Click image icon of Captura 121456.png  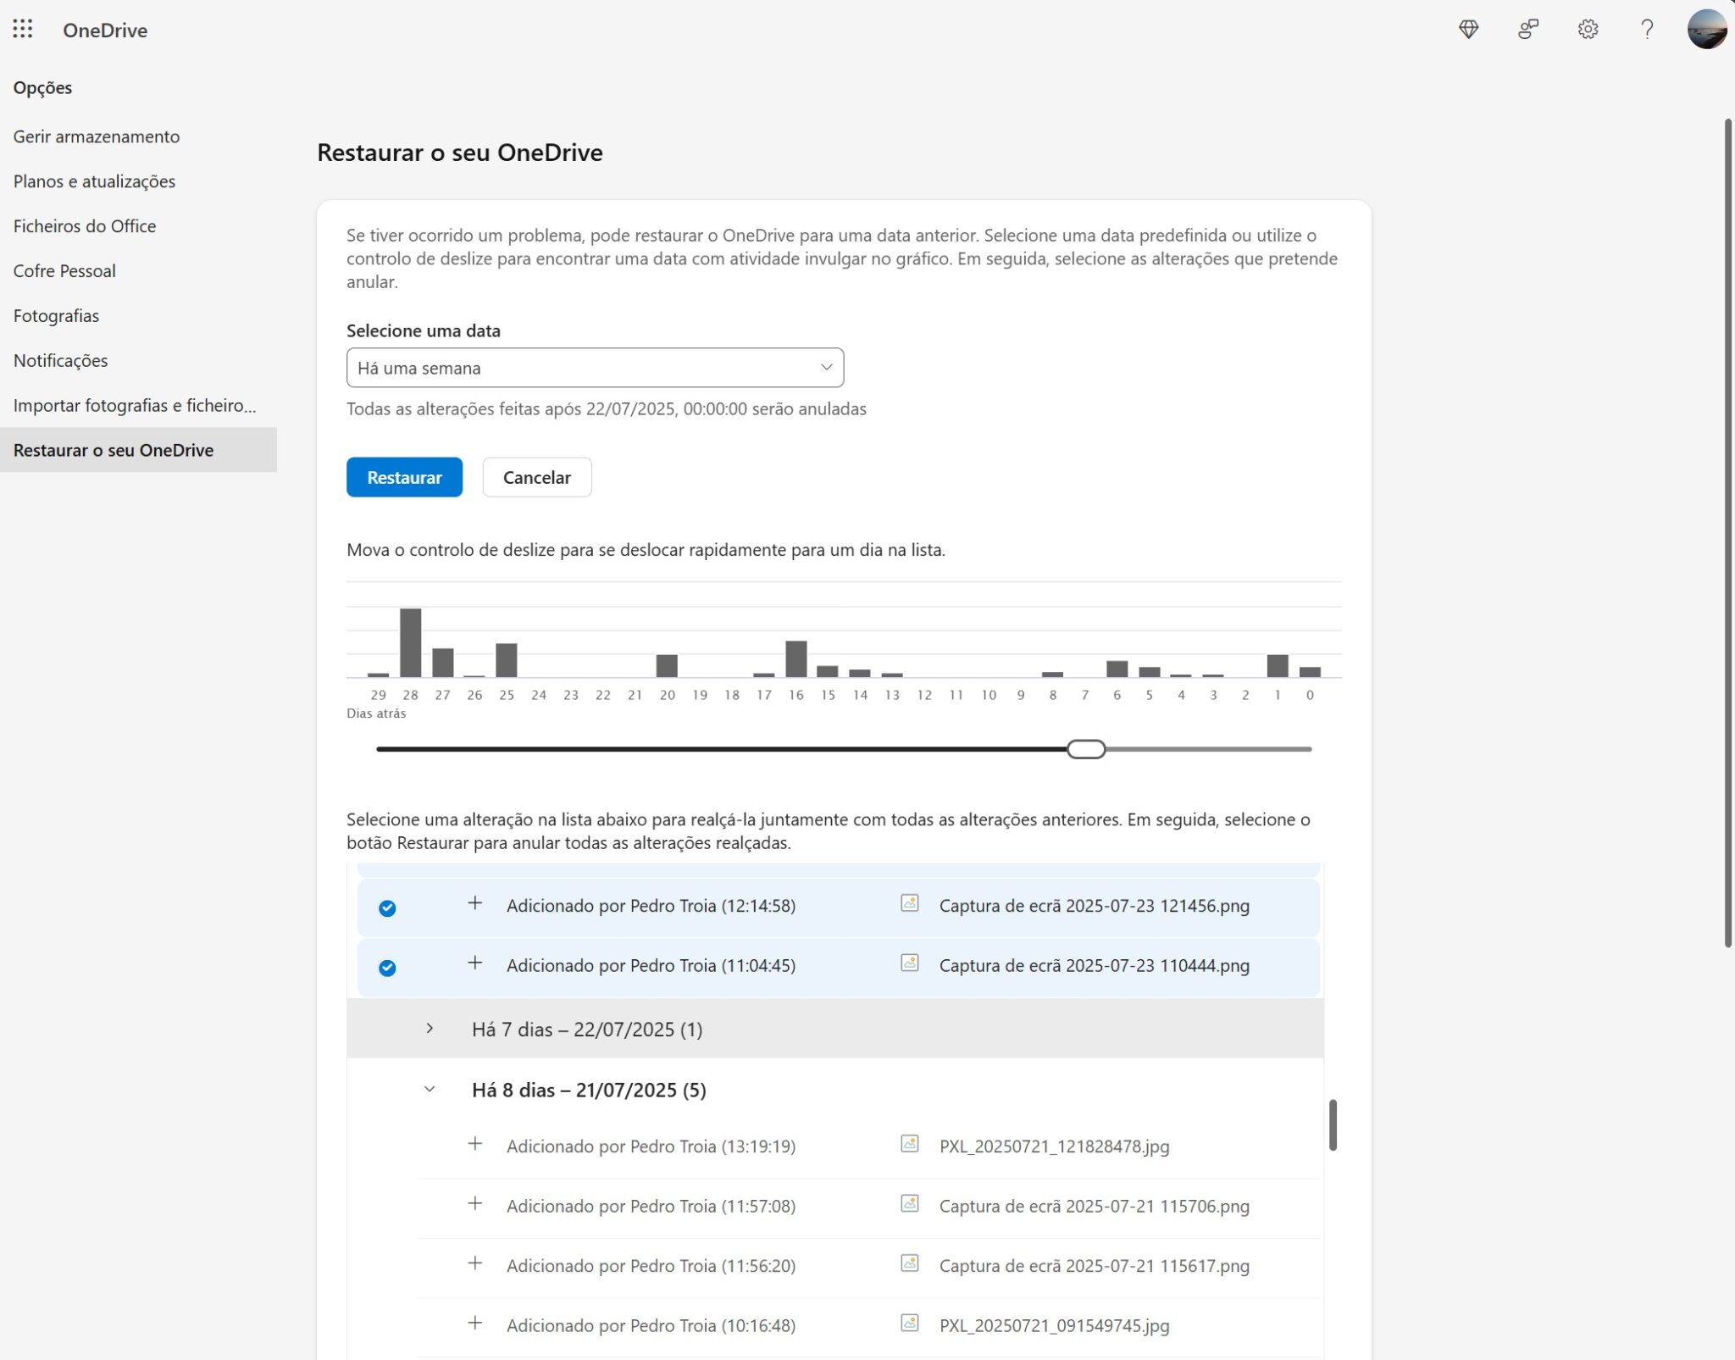click(x=909, y=903)
